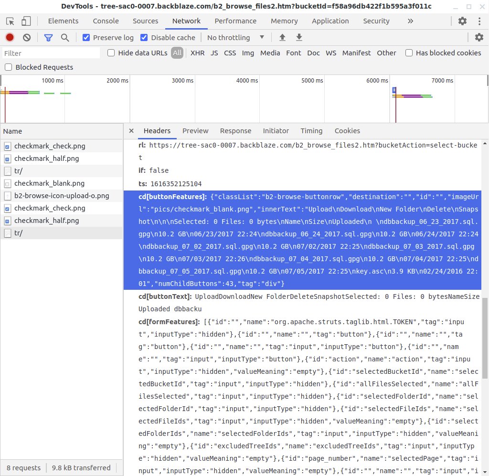
Task: Enable Blocked Requests checkbox
Action: (9, 67)
